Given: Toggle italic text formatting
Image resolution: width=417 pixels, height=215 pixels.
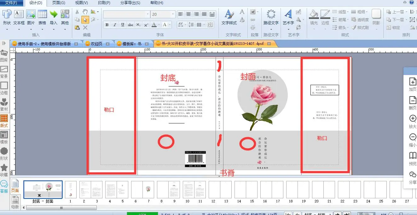Looking at the screenshot, I should click(x=115, y=25).
